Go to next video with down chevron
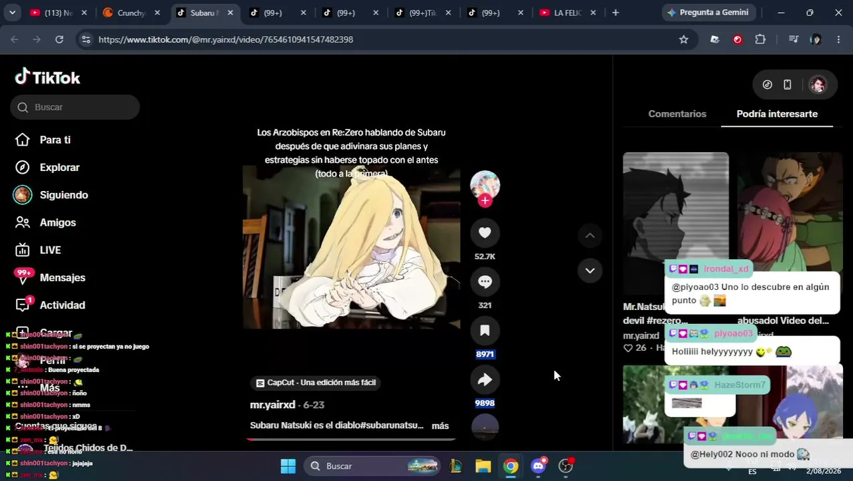 (590, 271)
